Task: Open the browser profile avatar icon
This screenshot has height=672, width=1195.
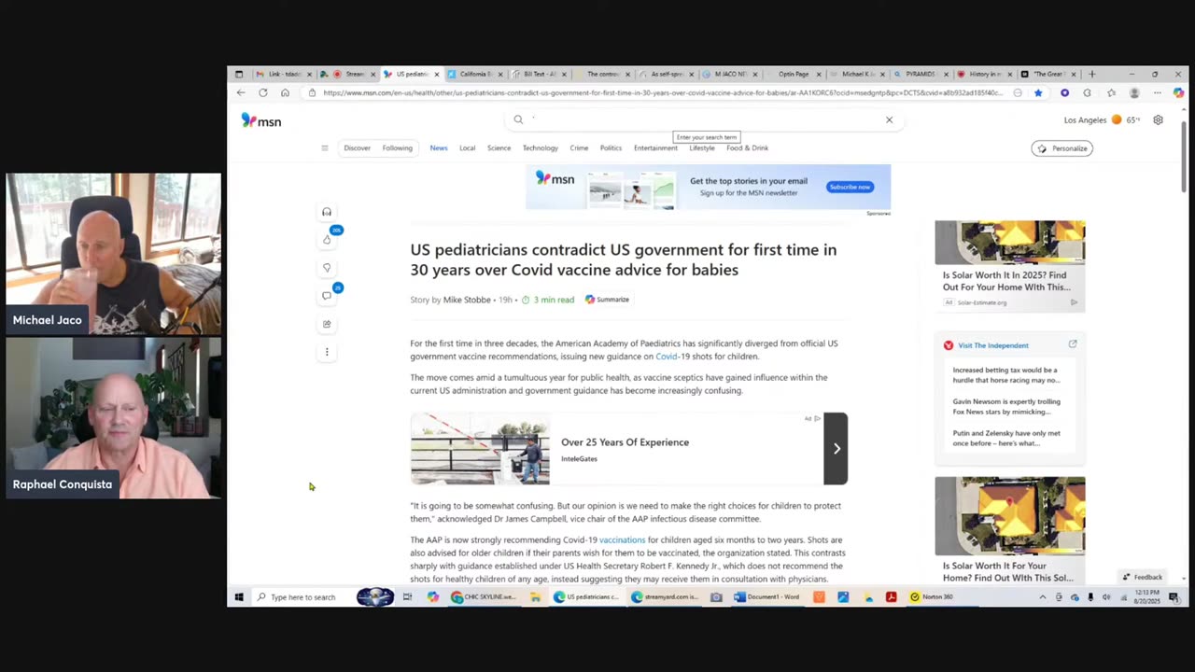Action: (x=1134, y=93)
